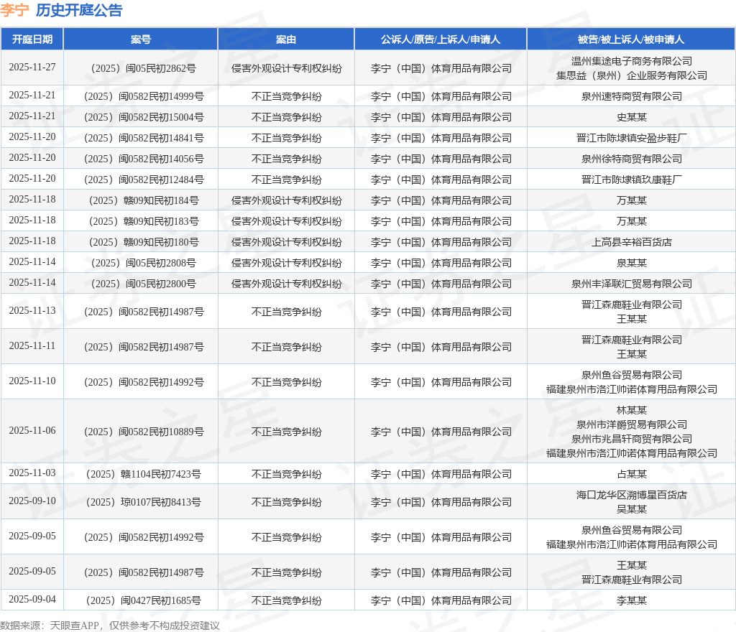The height and width of the screenshot is (632, 736).
Task: Click case number 闽0582民初14841号
Action: click(143, 139)
